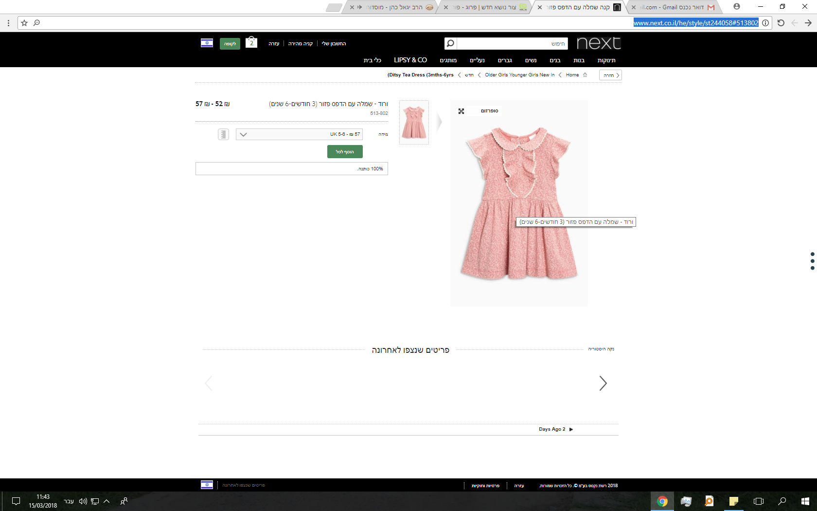817x511 pixels.
Task: Click the volume speaker icon in system tray
Action: point(83,501)
